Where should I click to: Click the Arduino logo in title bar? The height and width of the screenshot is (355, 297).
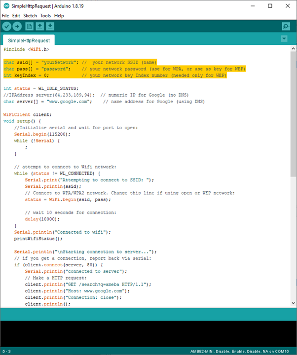point(5,6)
